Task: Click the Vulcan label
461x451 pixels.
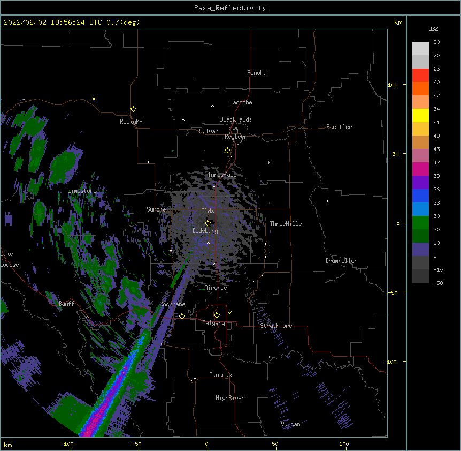Action: click(290, 424)
